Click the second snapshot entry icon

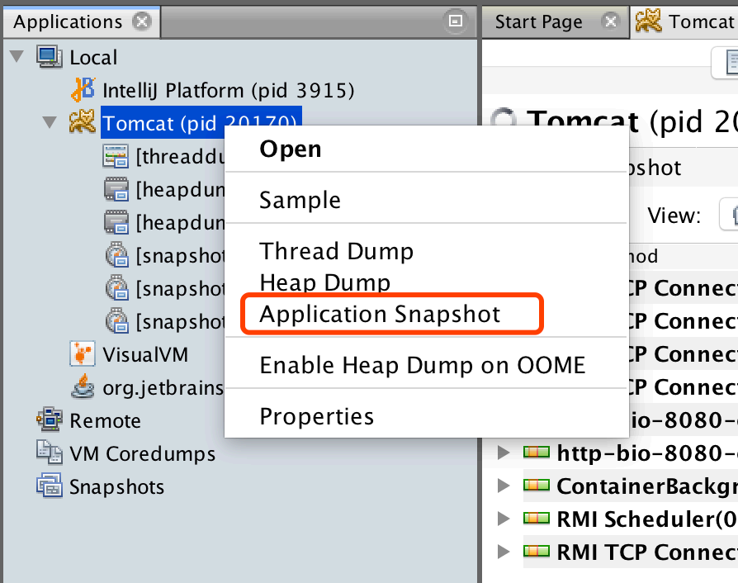(116, 287)
